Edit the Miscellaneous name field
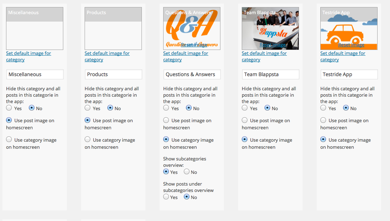Image resolution: width=390 pixels, height=221 pixels. (35, 74)
